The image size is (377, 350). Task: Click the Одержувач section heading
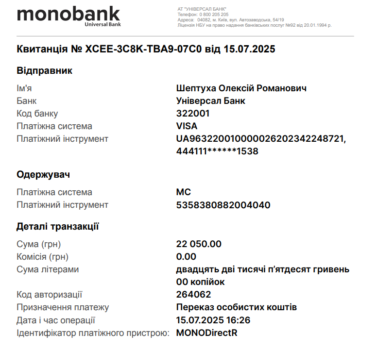click(x=43, y=174)
